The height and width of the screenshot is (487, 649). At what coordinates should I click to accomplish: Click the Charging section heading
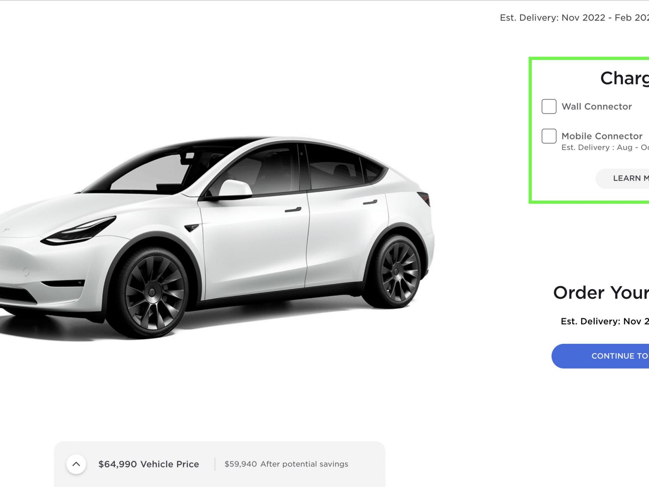(625, 78)
